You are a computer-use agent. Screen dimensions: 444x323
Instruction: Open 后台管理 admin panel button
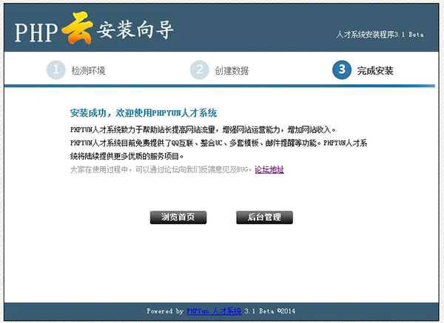click(264, 217)
